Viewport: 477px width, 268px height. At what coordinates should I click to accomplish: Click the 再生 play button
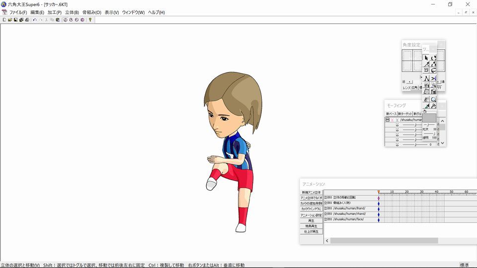point(311,220)
